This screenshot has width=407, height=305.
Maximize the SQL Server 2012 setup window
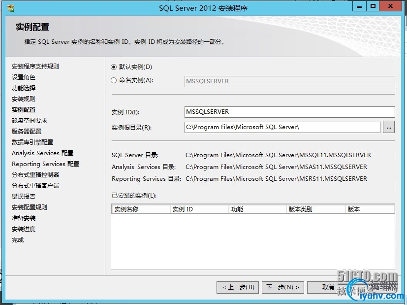point(373,6)
